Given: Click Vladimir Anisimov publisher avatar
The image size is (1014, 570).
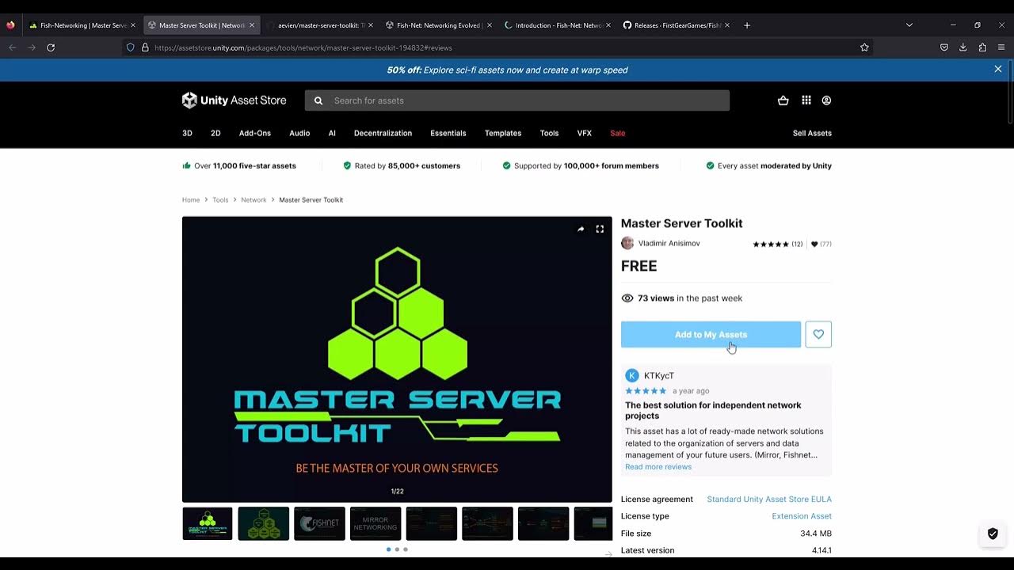Looking at the screenshot, I should click(627, 243).
